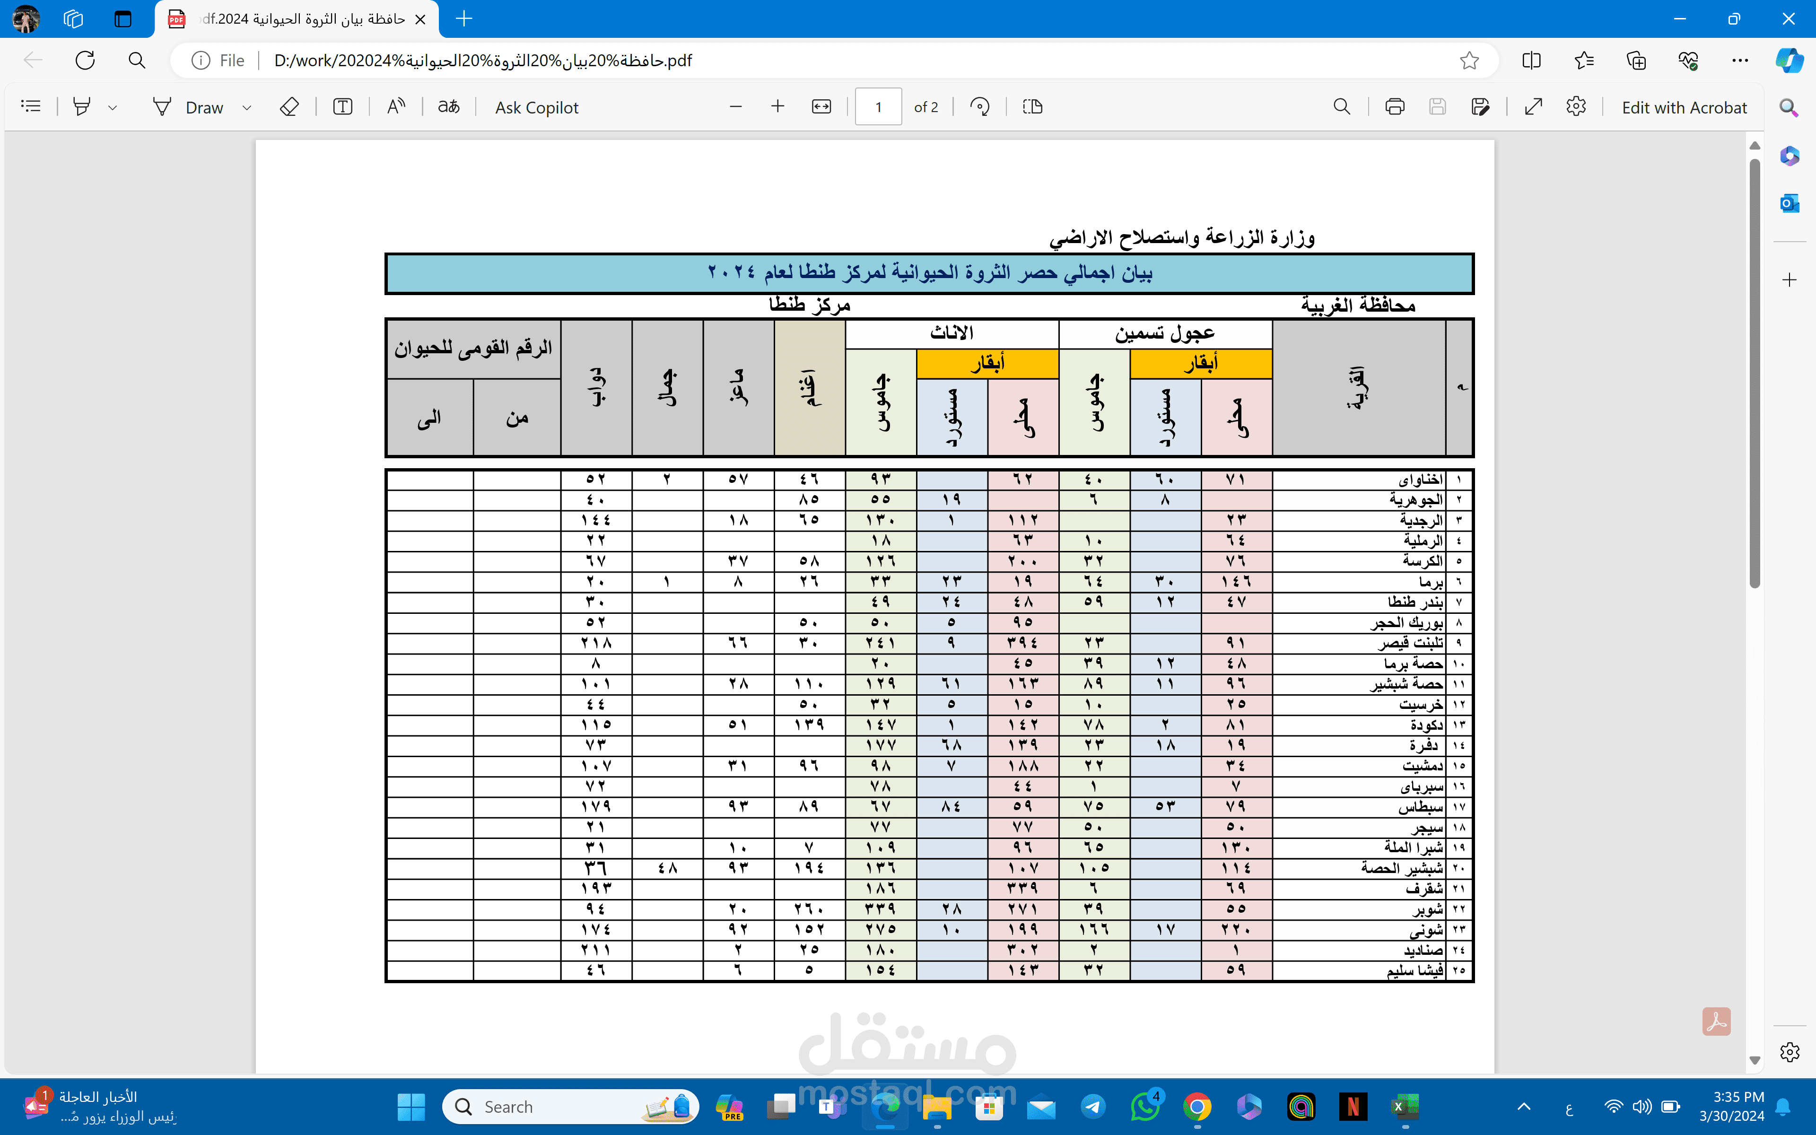The image size is (1816, 1135).
Task: Enter full screen view
Action: point(1533,106)
